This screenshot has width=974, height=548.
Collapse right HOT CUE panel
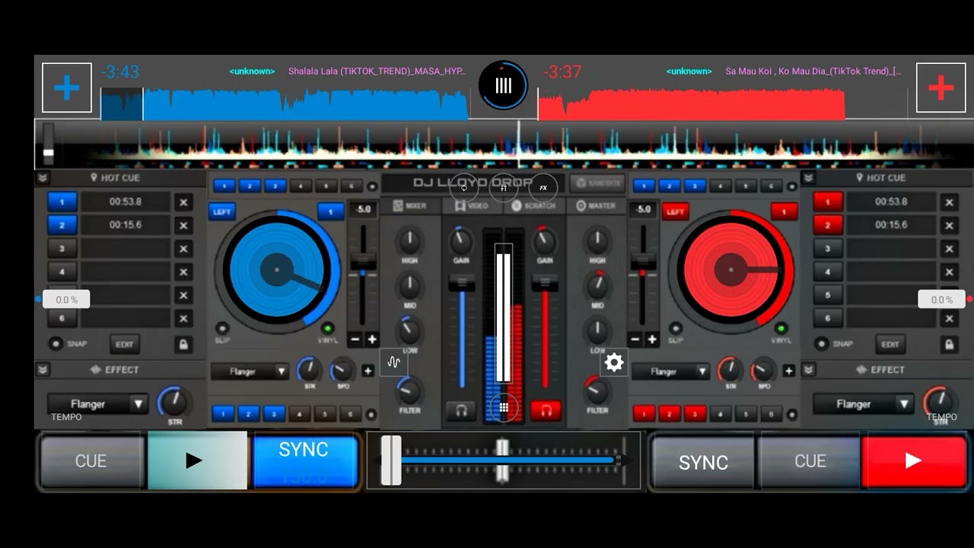(x=808, y=177)
